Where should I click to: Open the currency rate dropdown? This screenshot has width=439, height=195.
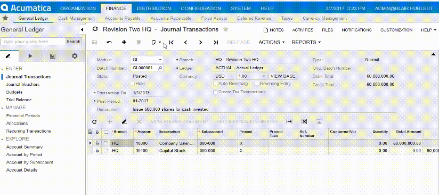[x=263, y=76]
